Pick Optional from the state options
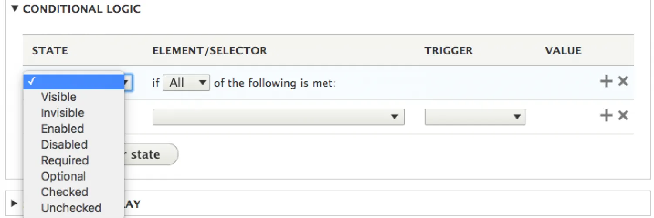This screenshot has height=218, width=654. [63, 176]
